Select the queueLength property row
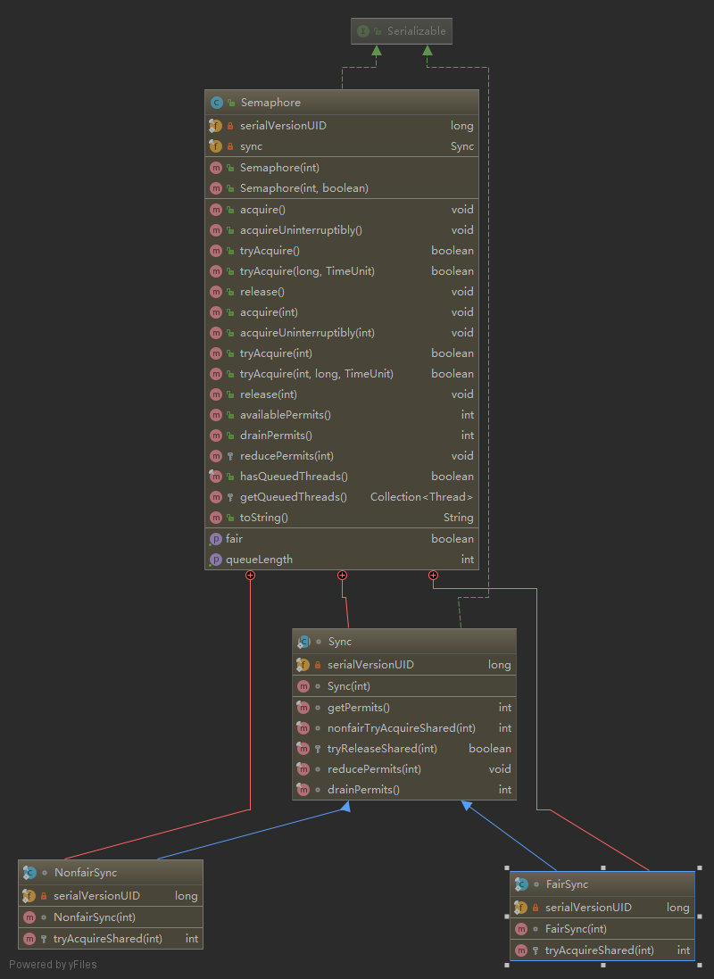This screenshot has width=714, height=979. [342, 560]
